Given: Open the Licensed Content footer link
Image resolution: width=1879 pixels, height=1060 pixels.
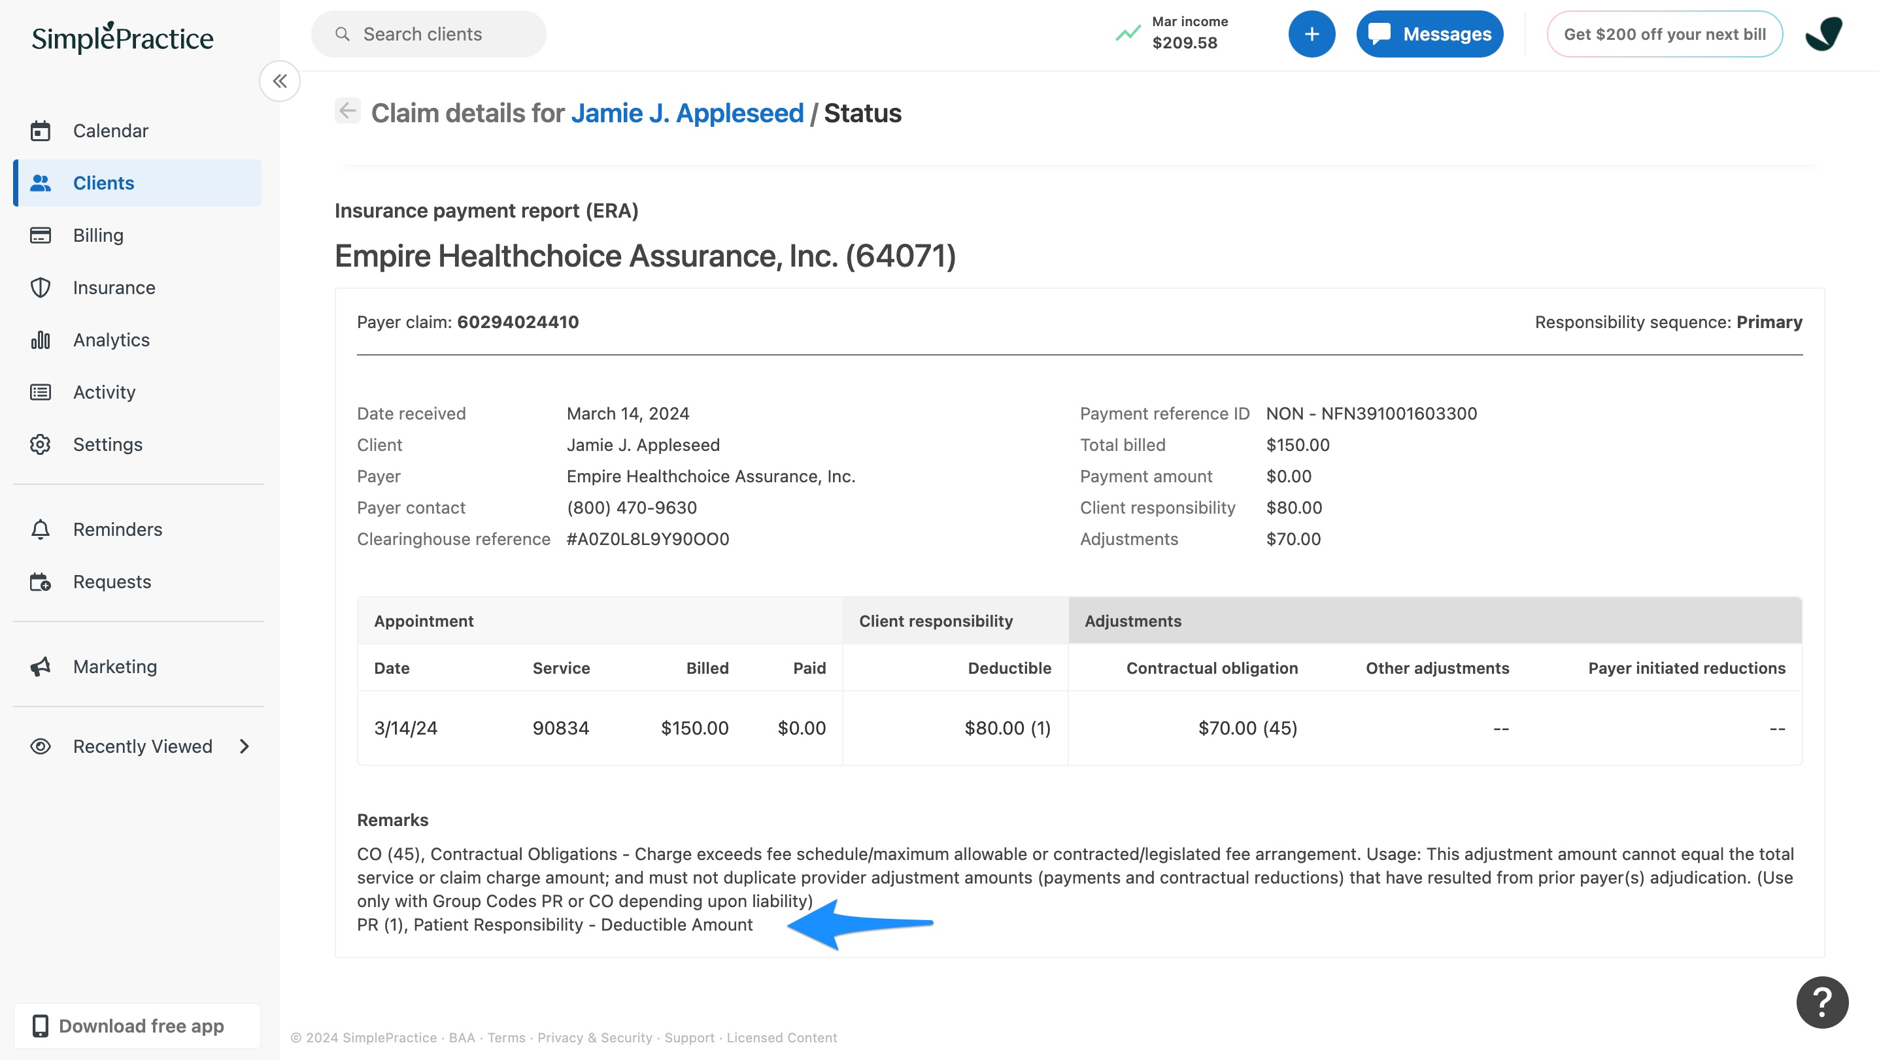Looking at the screenshot, I should (x=781, y=1037).
